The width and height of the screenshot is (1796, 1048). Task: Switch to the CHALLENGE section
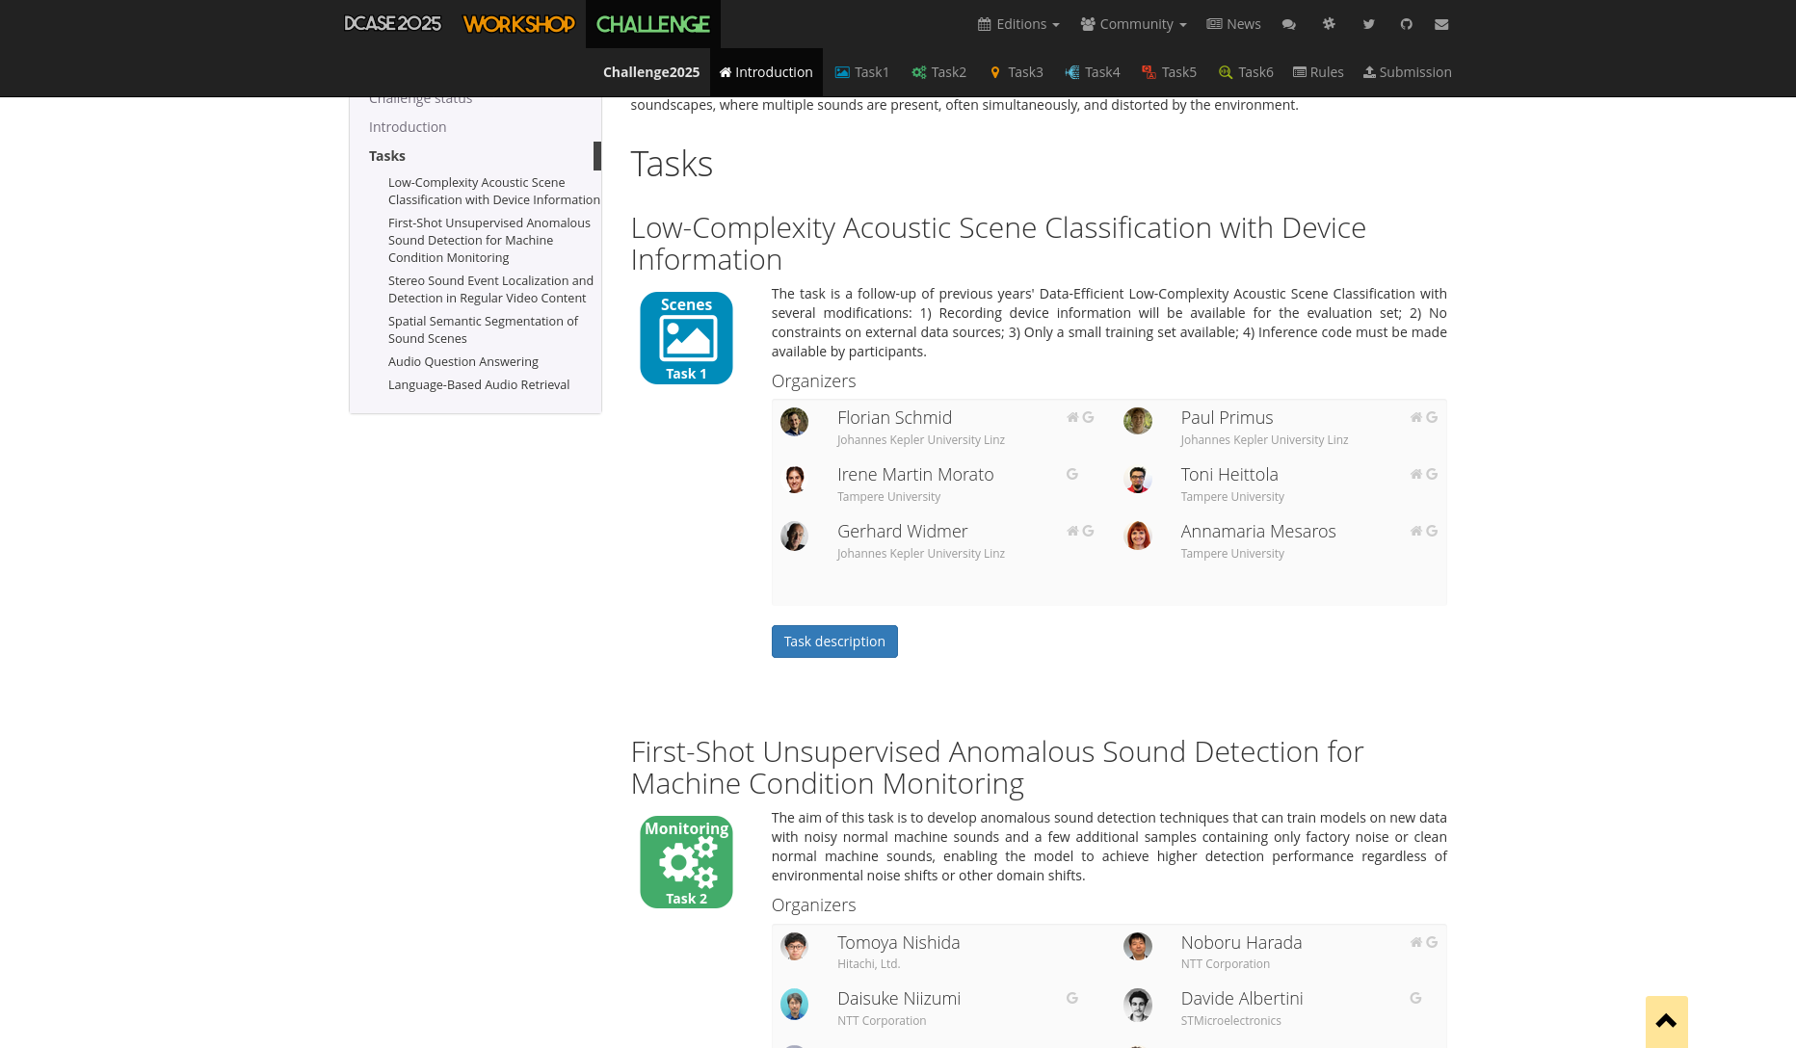click(653, 24)
